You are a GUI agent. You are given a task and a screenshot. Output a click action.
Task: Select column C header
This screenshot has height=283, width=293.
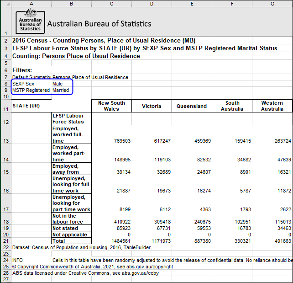pyautogui.click(x=111, y=4)
